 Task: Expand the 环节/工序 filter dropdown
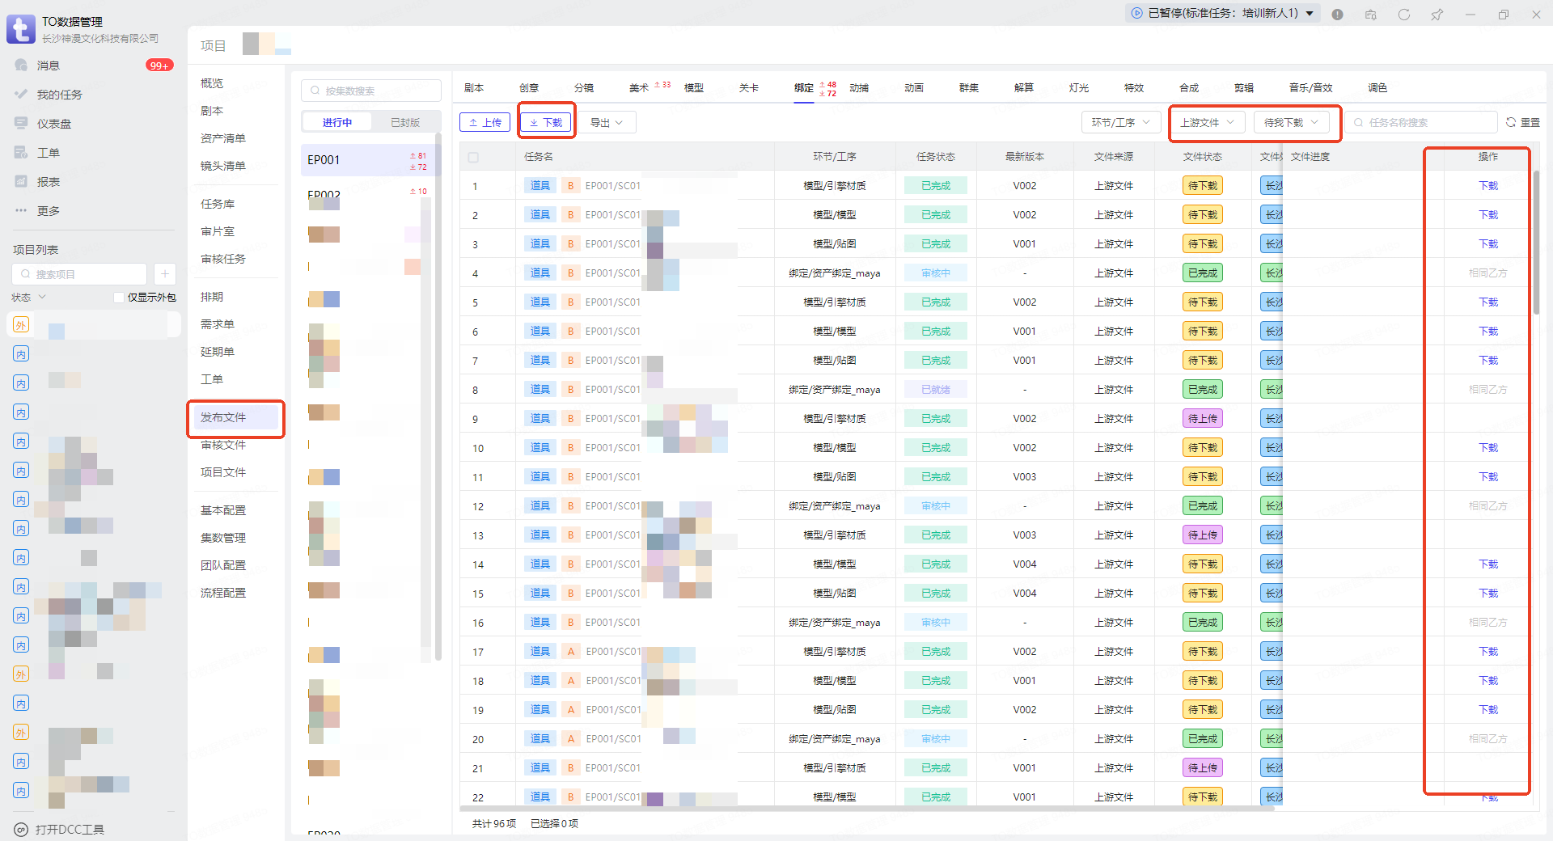1120,123
